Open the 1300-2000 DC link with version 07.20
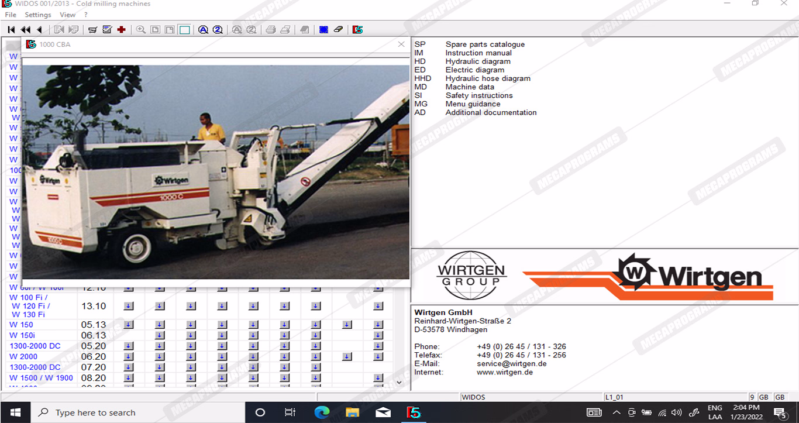Screen dimensions: 799x423 [x=35, y=367]
